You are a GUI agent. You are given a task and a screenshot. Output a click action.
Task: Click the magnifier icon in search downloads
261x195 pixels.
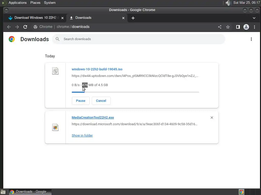pyautogui.click(x=57, y=39)
